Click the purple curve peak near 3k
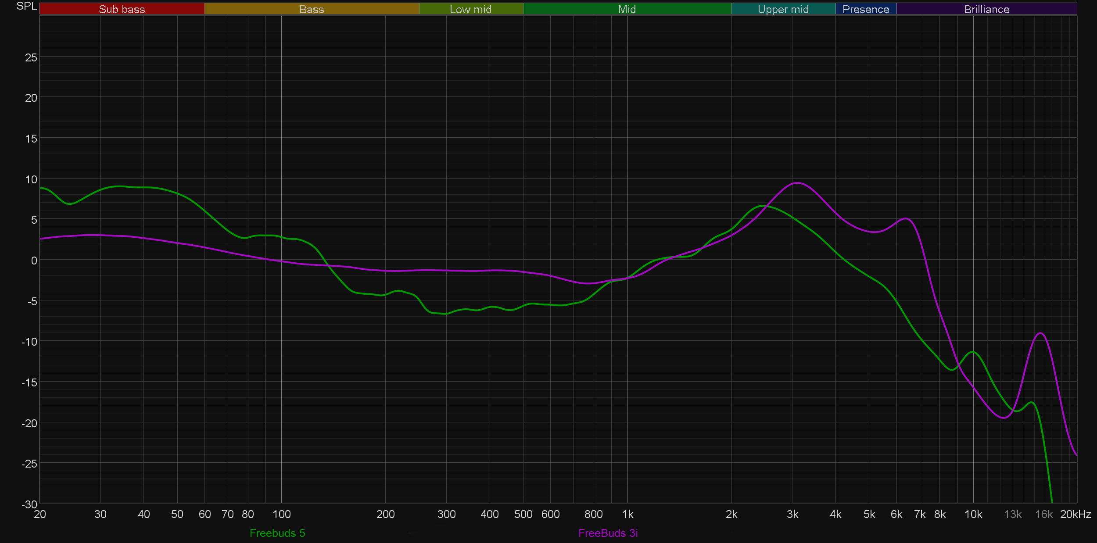Image resolution: width=1097 pixels, height=543 pixels. (797, 183)
